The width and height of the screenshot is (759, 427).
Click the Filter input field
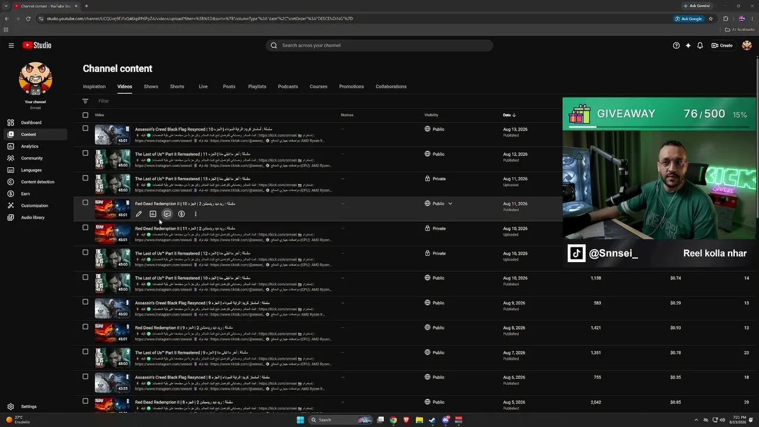click(104, 101)
